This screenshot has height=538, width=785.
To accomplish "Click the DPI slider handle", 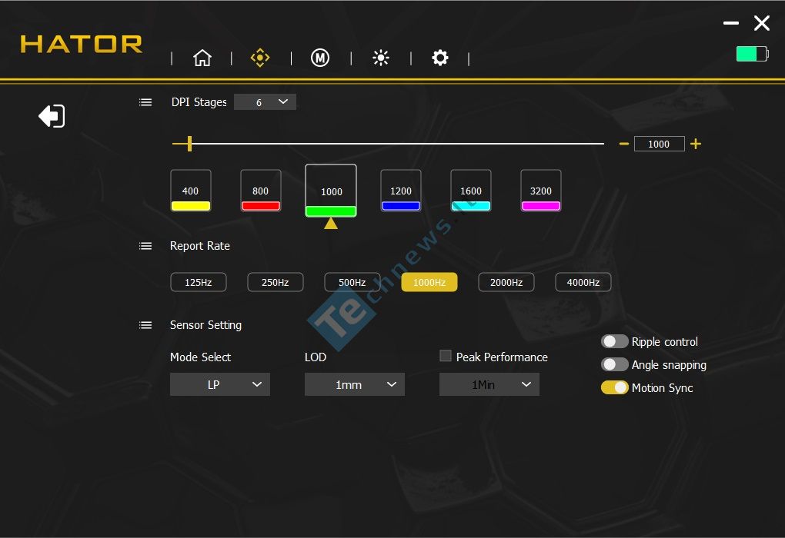I will [x=189, y=144].
